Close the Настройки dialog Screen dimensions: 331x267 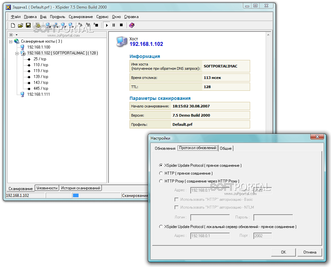coord(317,137)
